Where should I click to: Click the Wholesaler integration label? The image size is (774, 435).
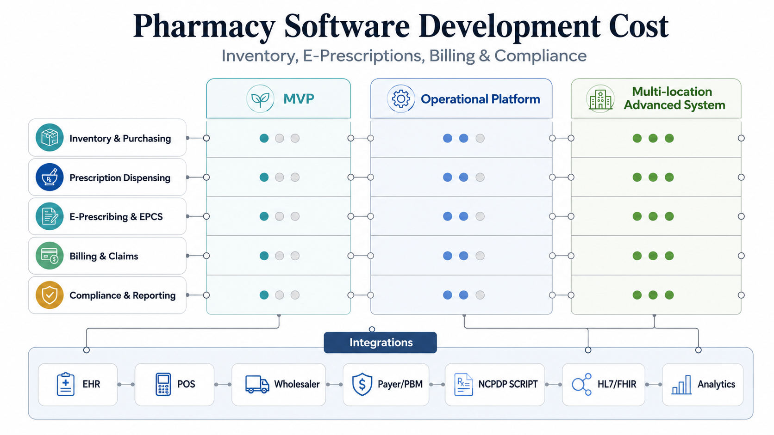(297, 384)
